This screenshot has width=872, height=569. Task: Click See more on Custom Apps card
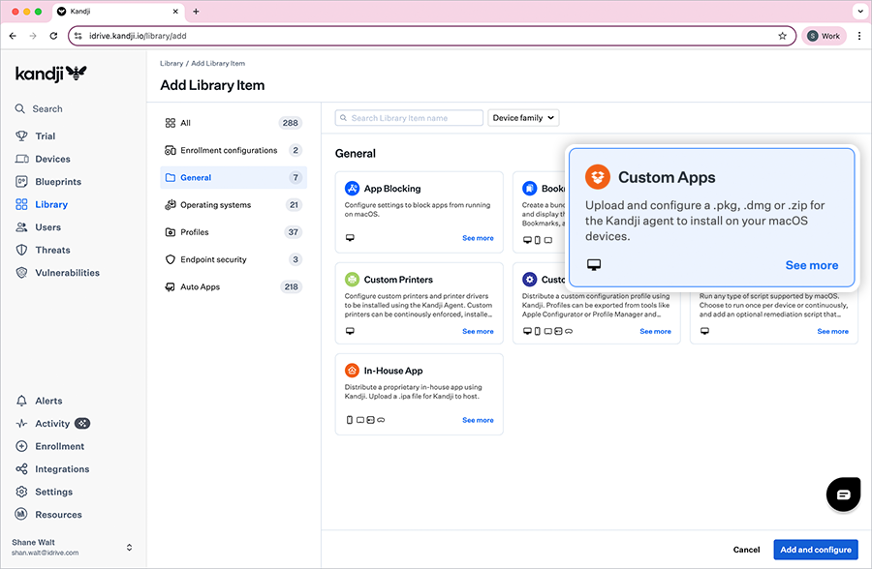coord(811,265)
